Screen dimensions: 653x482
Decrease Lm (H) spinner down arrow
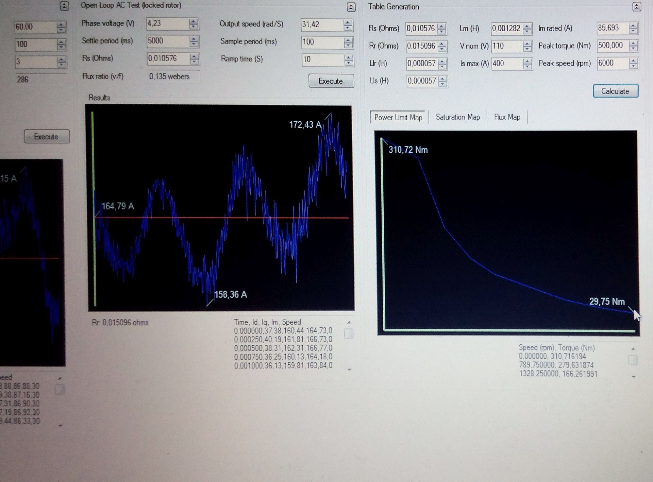pyautogui.click(x=527, y=31)
